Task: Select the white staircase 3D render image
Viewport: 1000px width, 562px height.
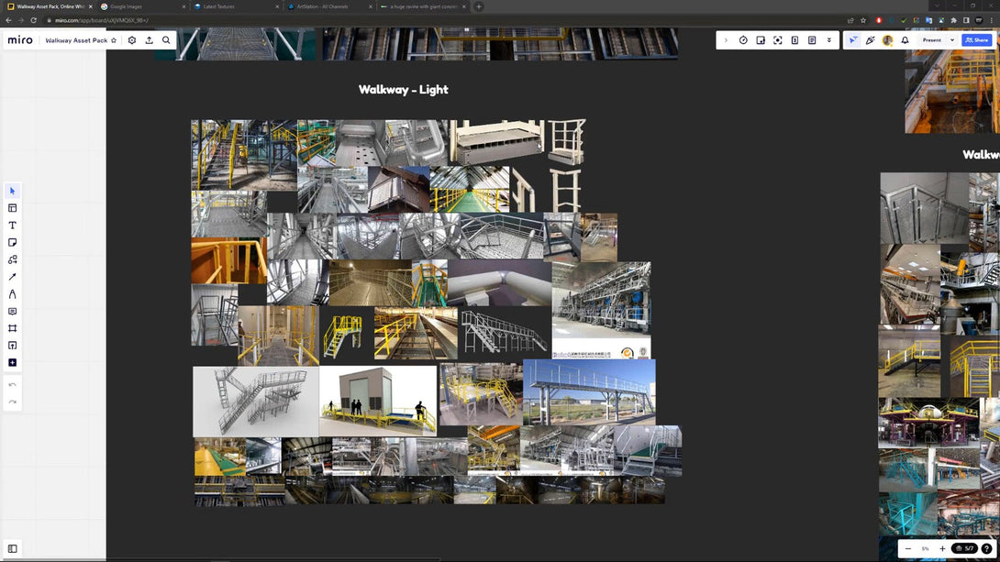Action: click(256, 402)
